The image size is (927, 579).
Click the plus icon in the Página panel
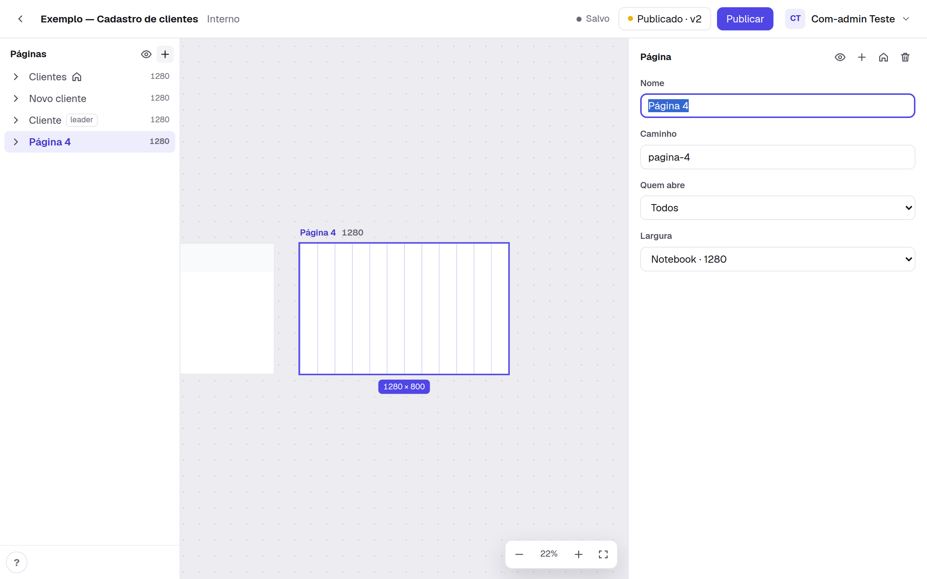click(861, 57)
